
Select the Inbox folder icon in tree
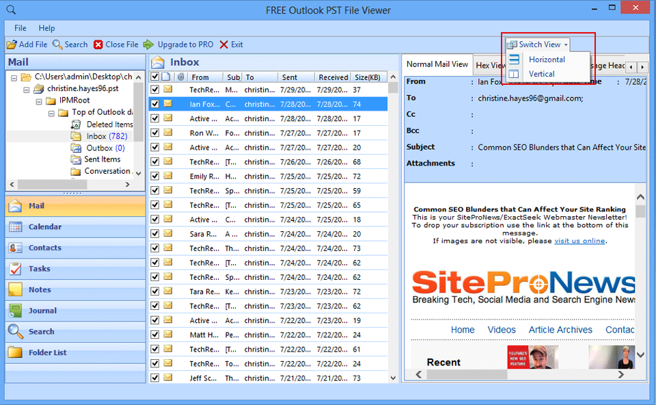[x=76, y=136]
